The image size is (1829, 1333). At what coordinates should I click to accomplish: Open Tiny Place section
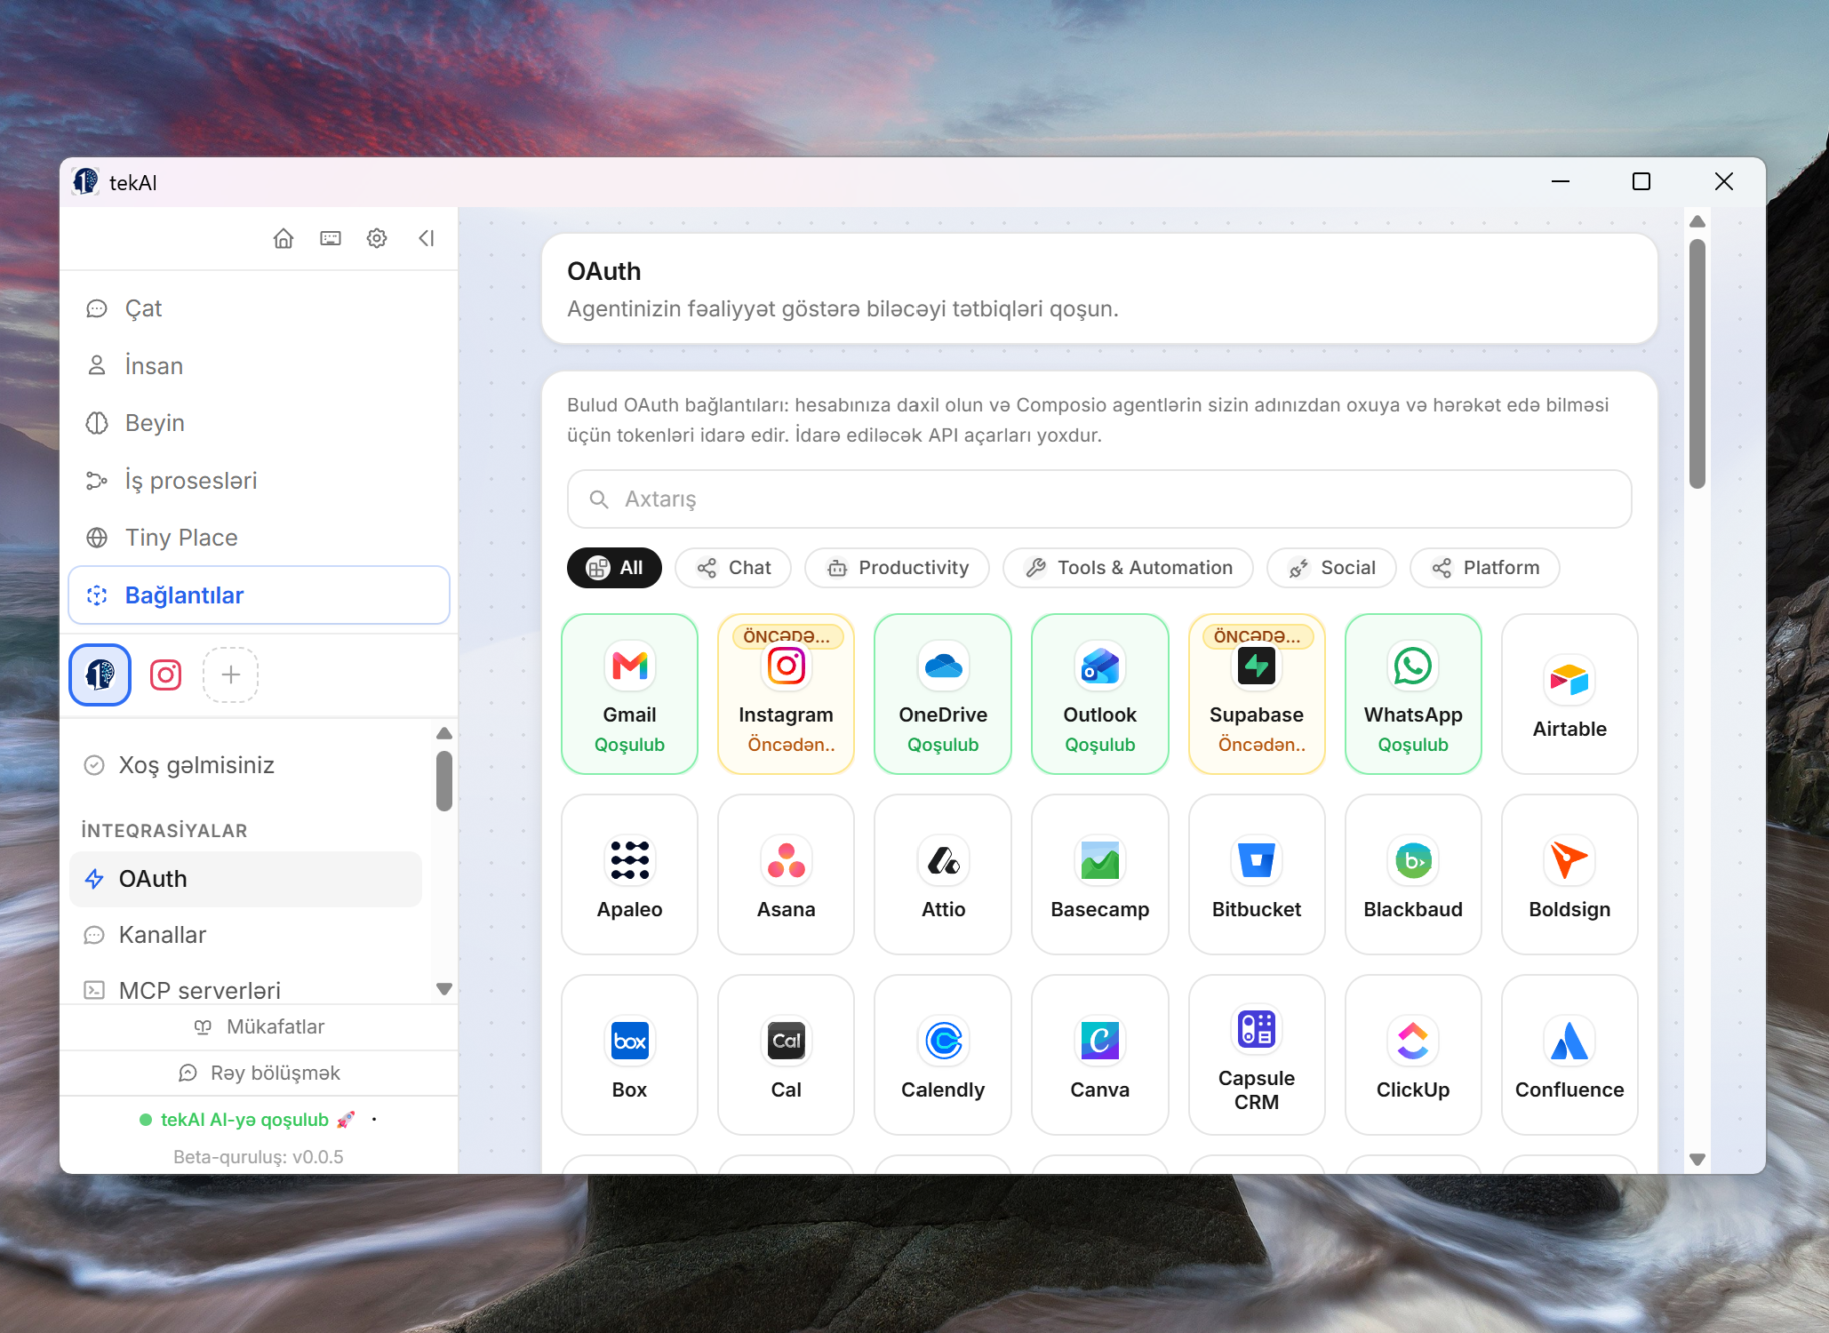pos(259,538)
